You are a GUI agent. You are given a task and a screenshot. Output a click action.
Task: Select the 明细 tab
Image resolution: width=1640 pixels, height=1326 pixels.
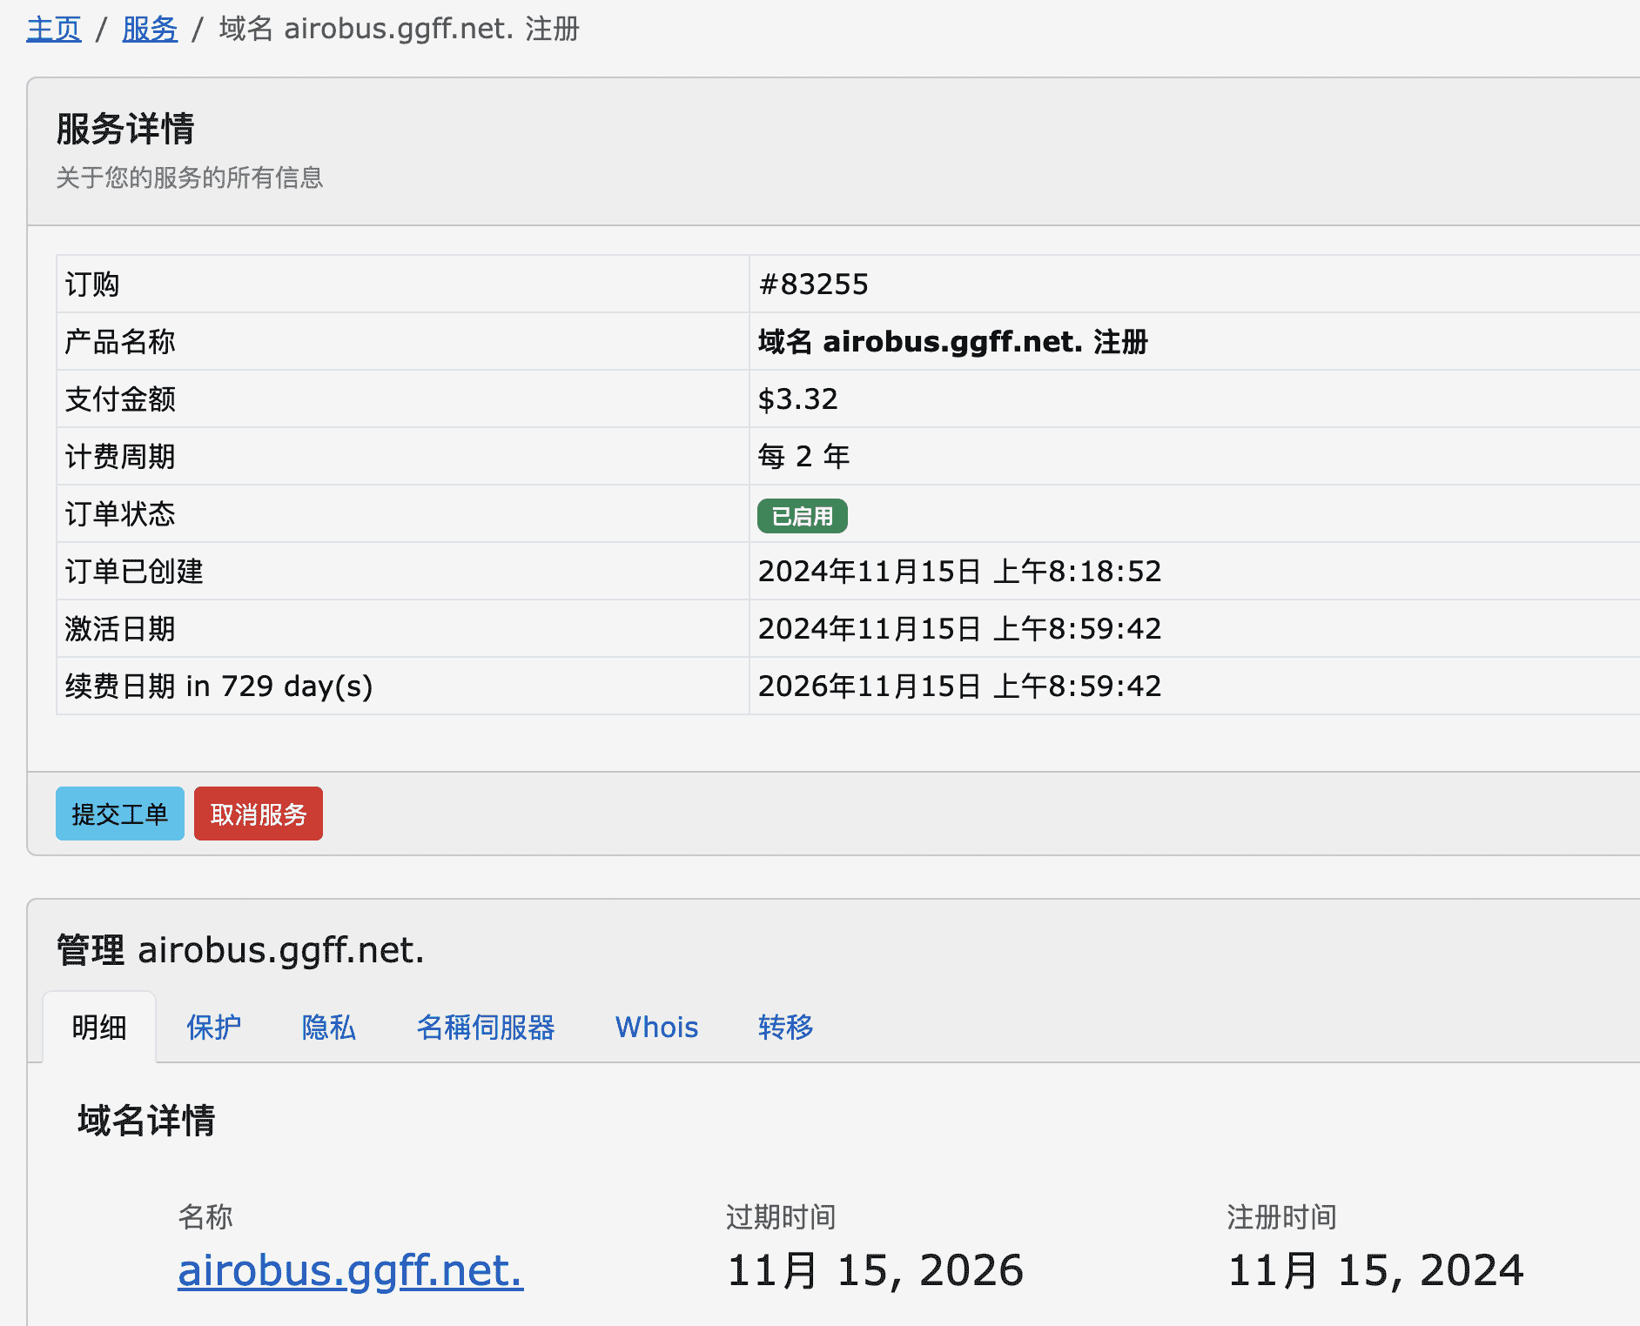(99, 1028)
